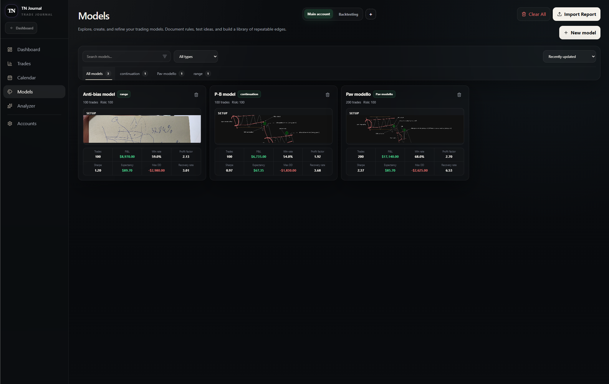This screenshot has height=384, width=609.
Task: Select the range tab
Action: [x=202, y=74]
